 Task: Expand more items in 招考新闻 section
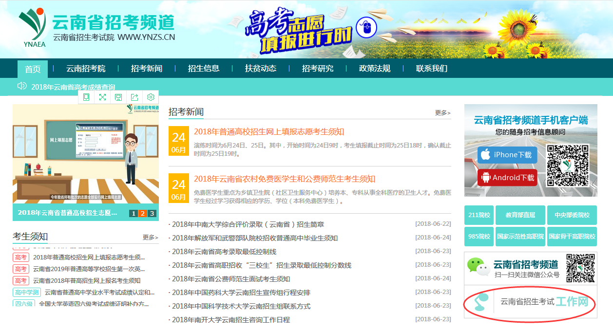[x=442, y=113]
